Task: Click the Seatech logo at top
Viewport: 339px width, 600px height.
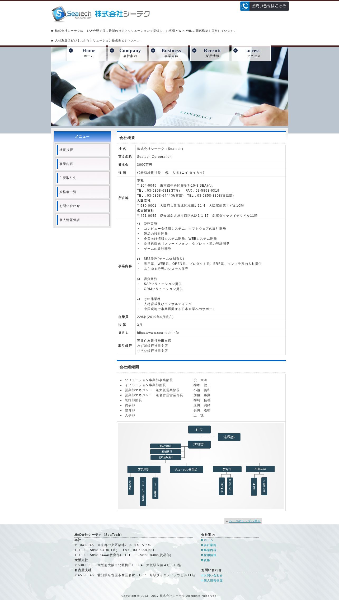Action: pyautogui.click(x=100, y=14)
